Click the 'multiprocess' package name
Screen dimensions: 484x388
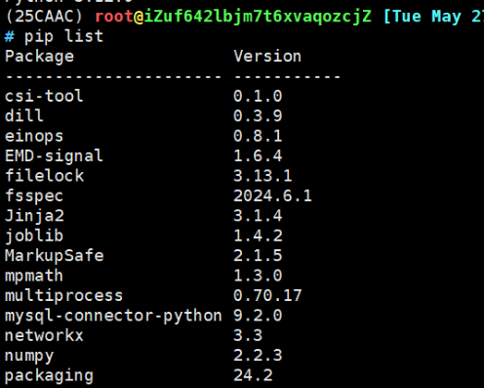click(x=63, y=296)
